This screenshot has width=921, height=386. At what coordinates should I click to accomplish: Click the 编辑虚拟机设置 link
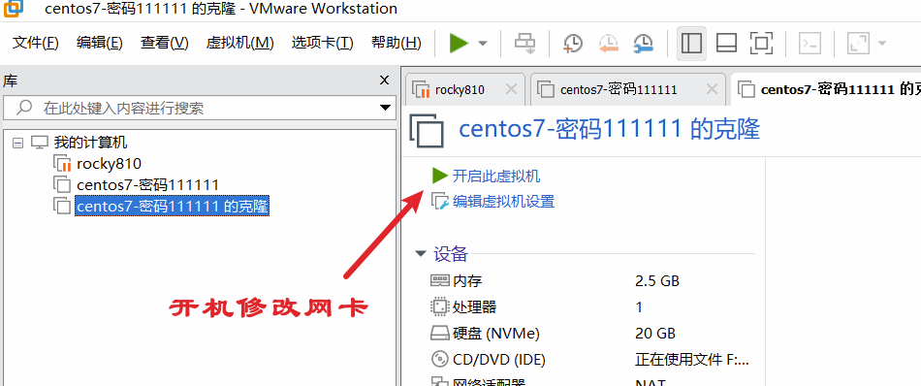503,202
